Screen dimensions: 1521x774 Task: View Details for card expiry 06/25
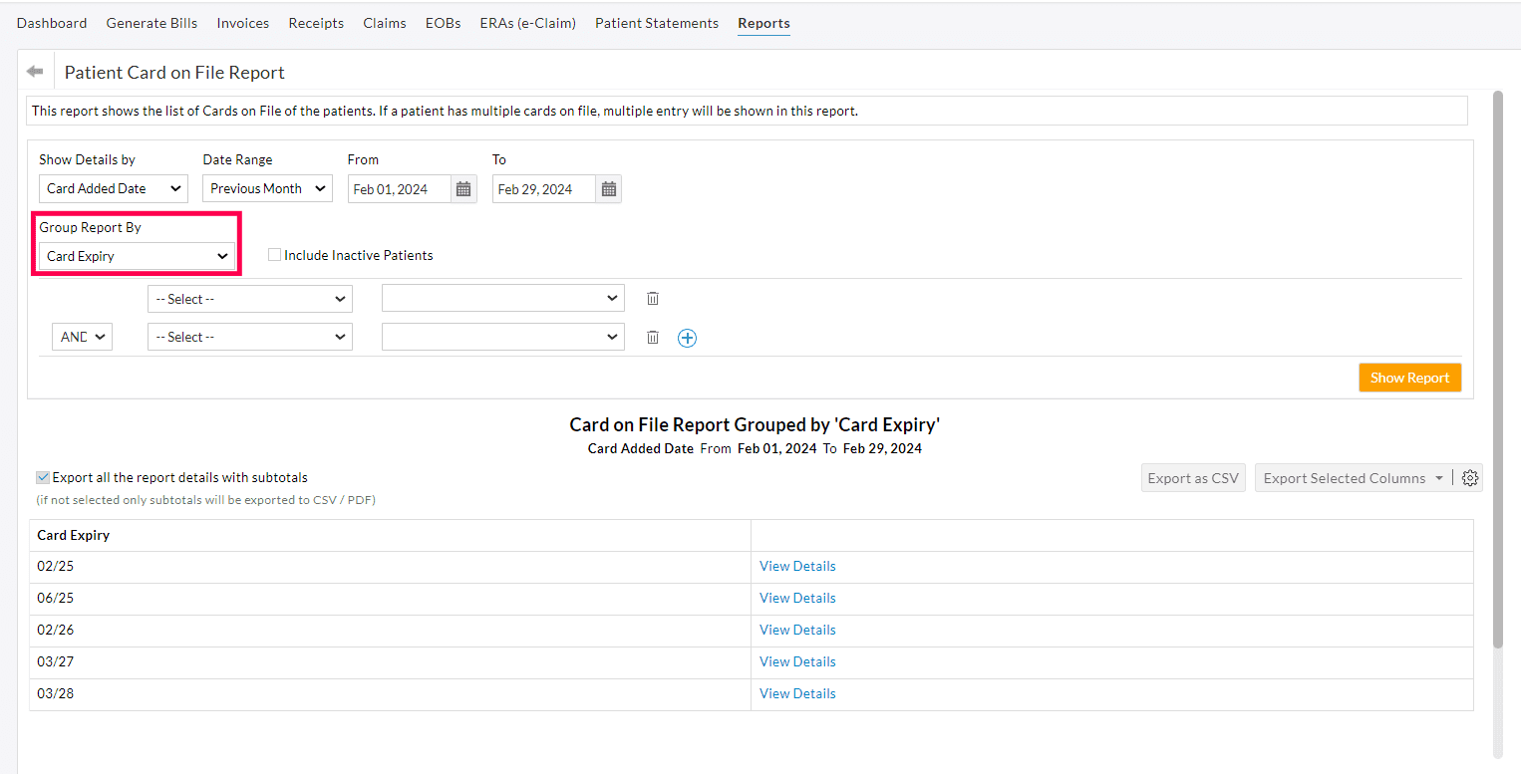click(796, 597)
